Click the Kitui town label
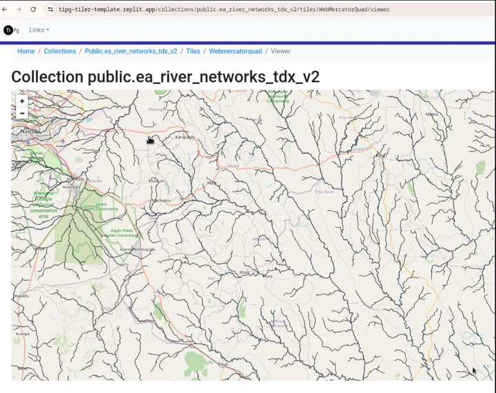 381,156
